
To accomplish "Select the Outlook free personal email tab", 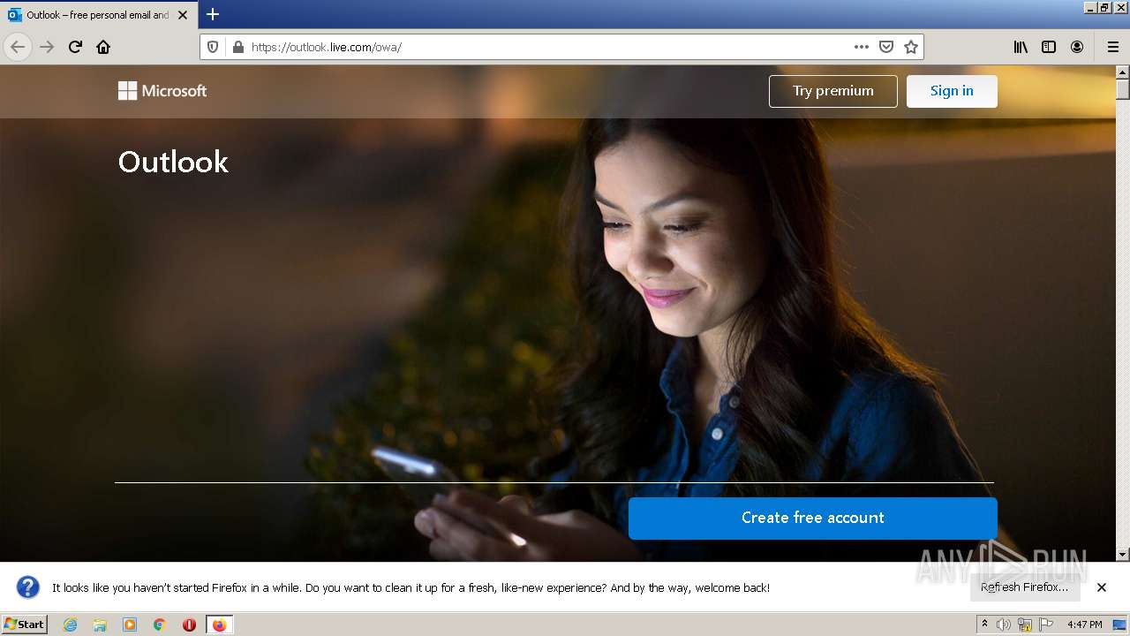I will [x=97, y=15].
